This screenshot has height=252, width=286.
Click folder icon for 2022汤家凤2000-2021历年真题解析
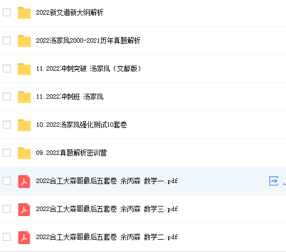point(24,41)
